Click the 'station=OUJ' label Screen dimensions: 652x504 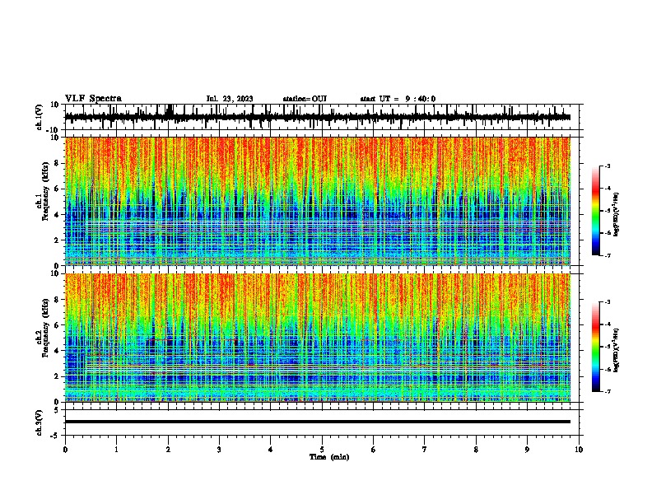click(x=305, y=99)
